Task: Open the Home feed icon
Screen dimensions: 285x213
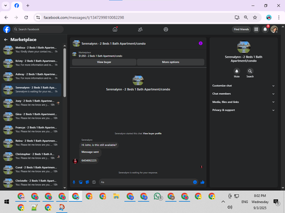Action: pyautogui.click(x=115, y=30)
